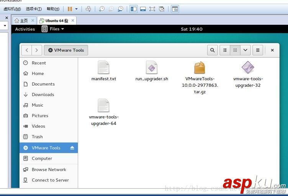The width and height of the screenshot is (288, 196).
Task: Switch Files to list view
Action: coord(225,50)
